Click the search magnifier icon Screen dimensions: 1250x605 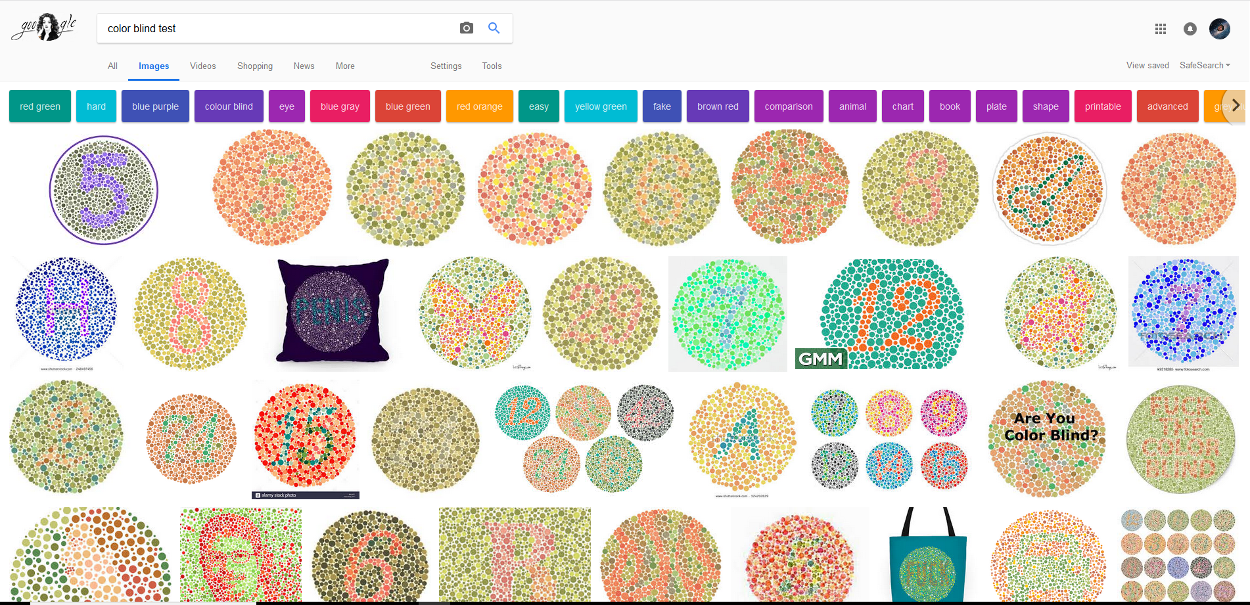click(x=494, y=28)
